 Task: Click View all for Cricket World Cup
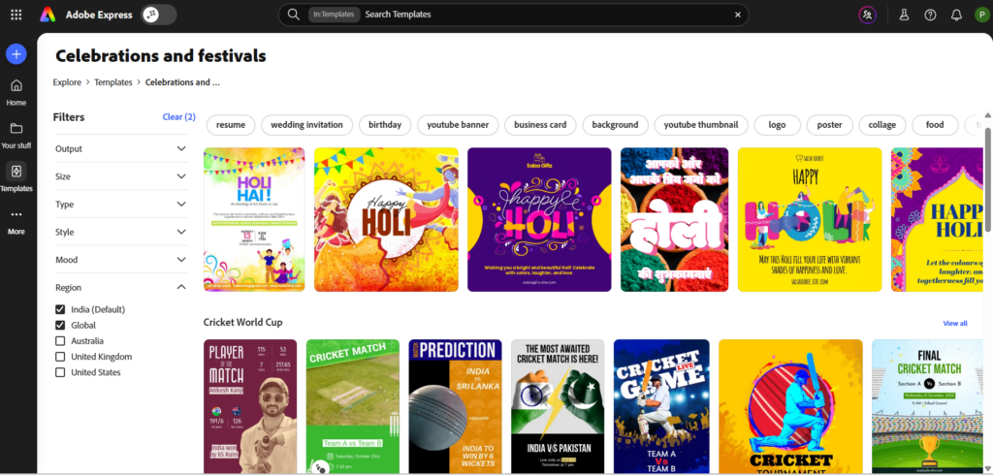click(x=954, y=323)
